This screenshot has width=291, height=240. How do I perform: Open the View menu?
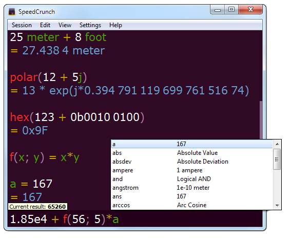(x=65, y=25)
